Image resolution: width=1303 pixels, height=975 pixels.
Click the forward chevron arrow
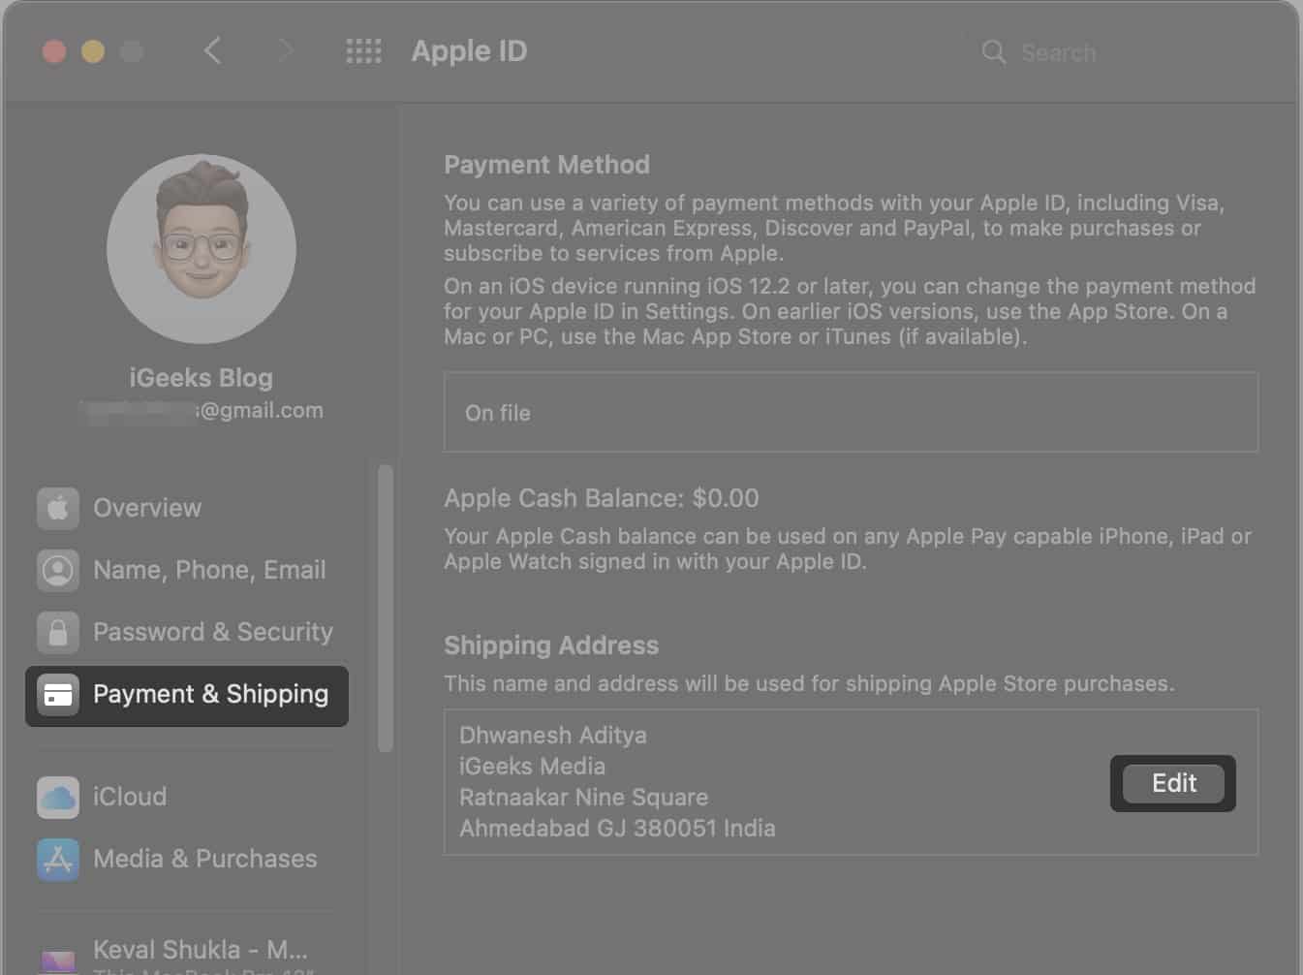pyautogui.click(x=285, y=50)
